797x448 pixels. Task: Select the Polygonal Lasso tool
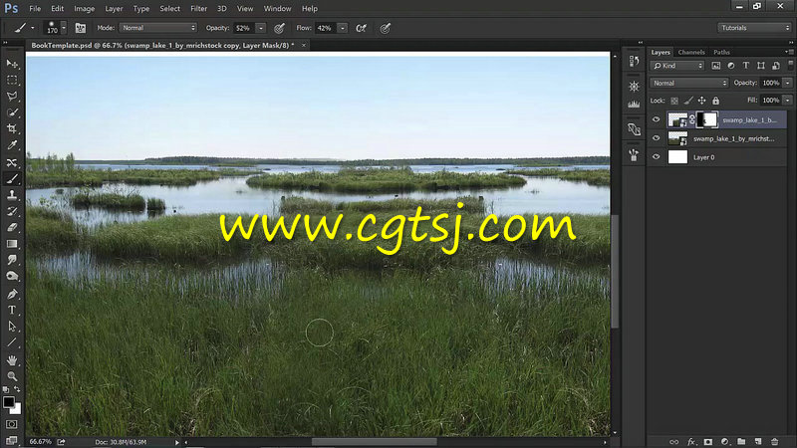(x=12, y=97)
